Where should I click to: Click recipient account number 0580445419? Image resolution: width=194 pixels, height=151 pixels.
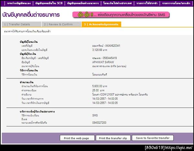point(110,58)
